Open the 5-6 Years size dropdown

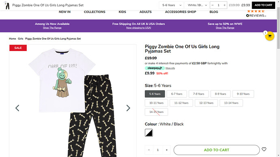point(171,5)
